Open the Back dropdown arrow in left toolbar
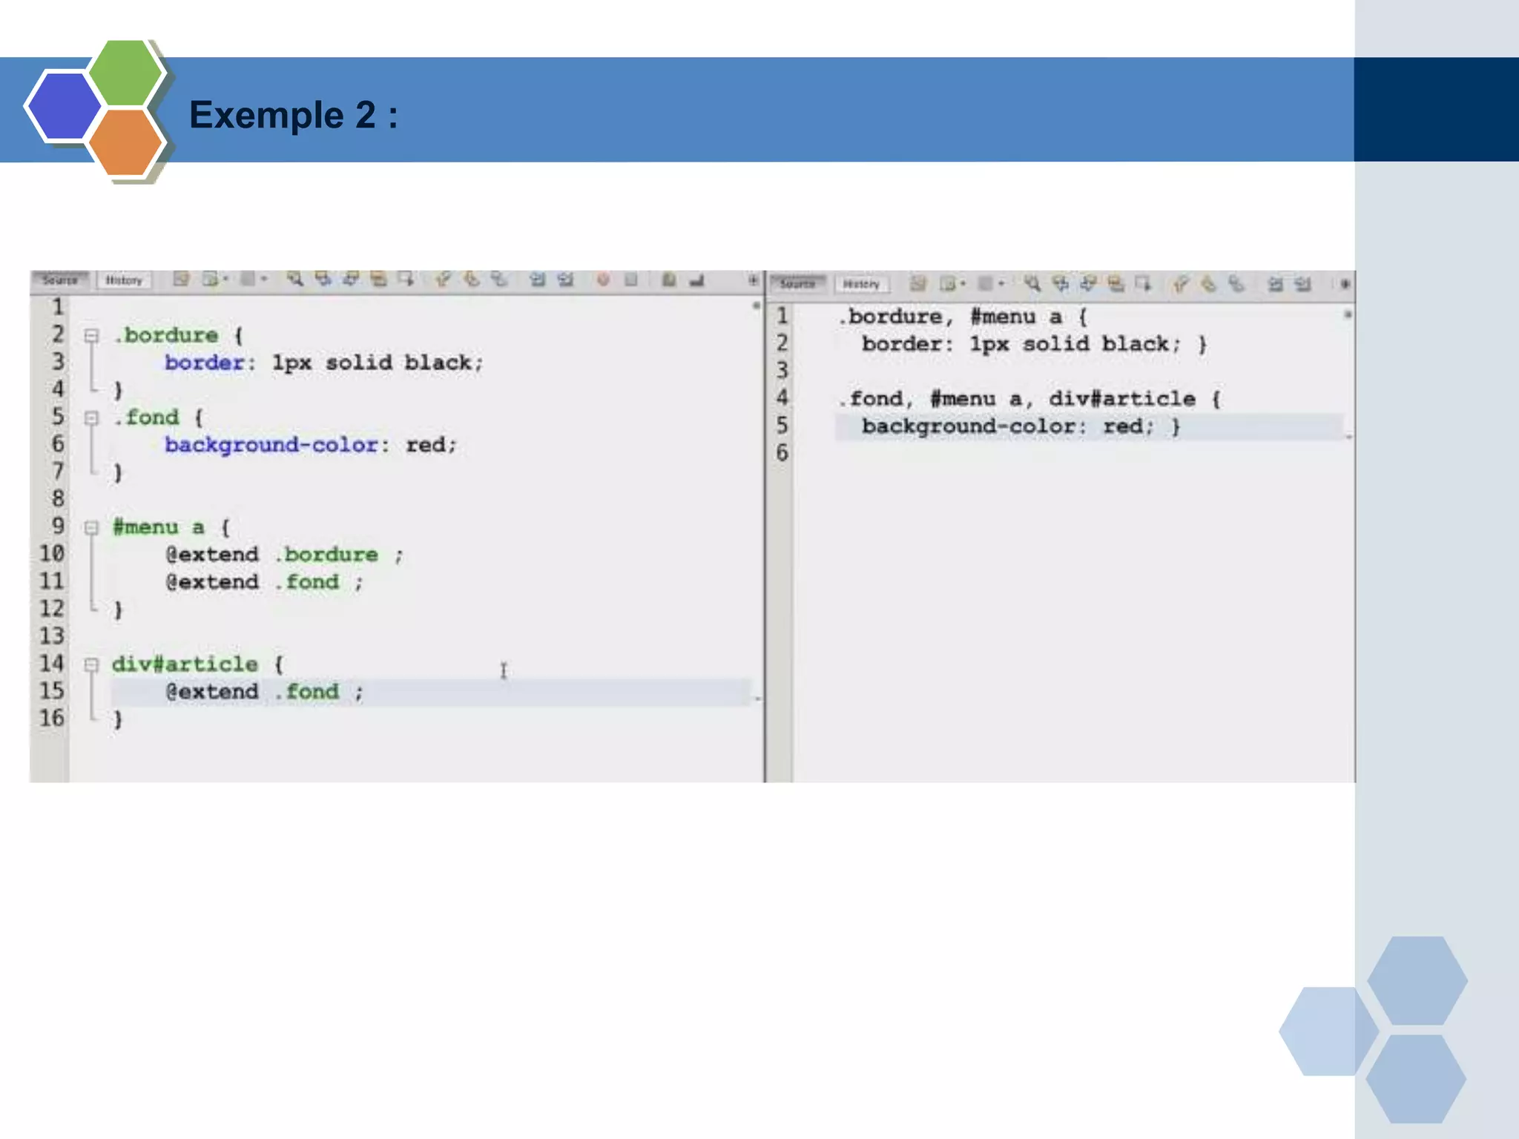1519x1139 pixels. pos(225,280)
